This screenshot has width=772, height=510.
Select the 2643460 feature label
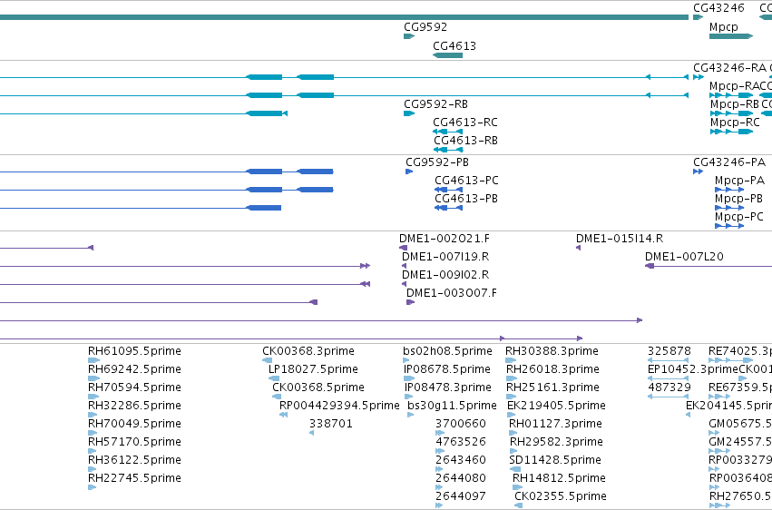tap(461, 460)
